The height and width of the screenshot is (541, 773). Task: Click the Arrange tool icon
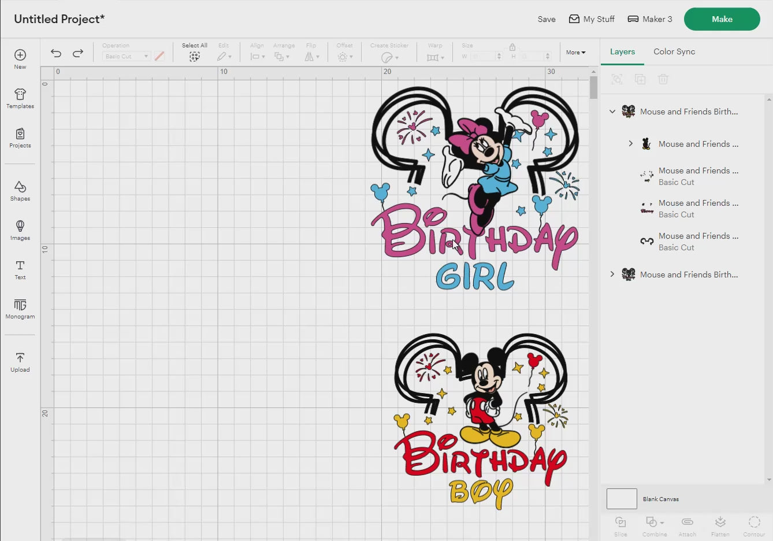click(x=279, y=57)
